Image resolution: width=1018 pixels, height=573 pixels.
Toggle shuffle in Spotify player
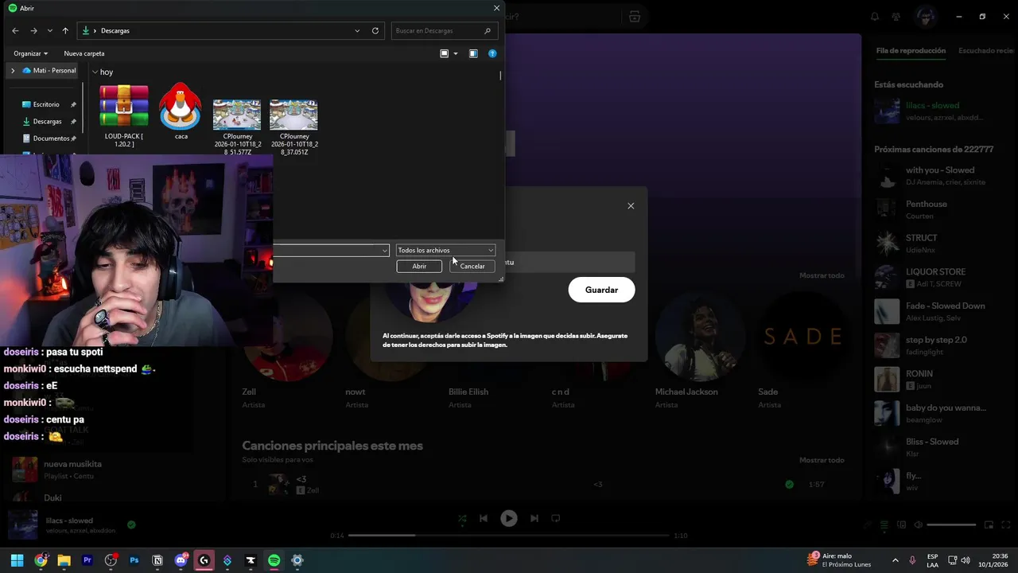pos(462,518)
